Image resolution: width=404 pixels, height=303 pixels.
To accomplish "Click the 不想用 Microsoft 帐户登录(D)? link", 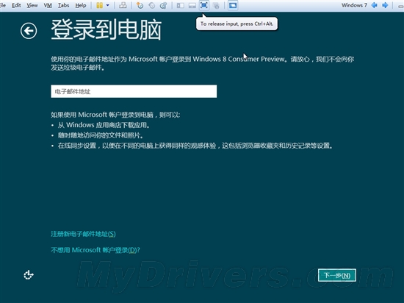I will click(x=95, y=250).
